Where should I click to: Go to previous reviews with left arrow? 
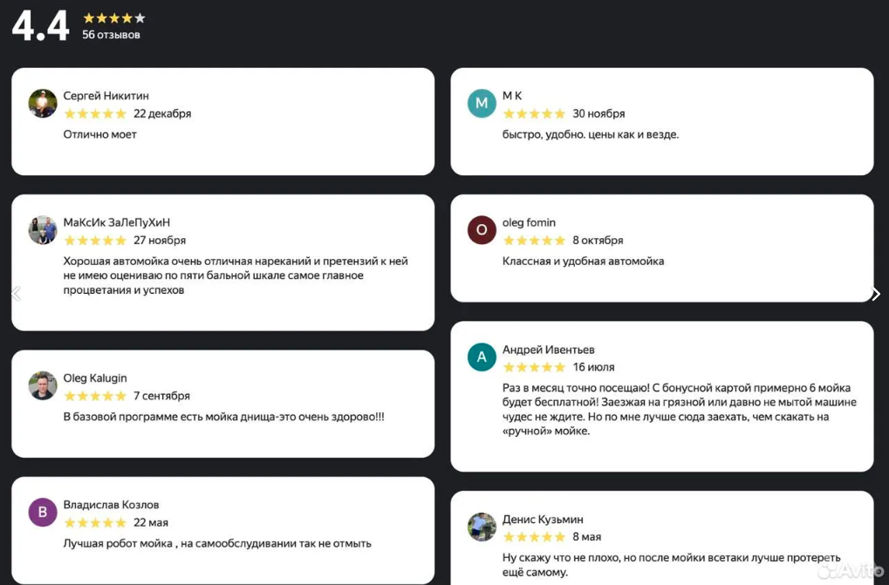(x=16, y=293)
